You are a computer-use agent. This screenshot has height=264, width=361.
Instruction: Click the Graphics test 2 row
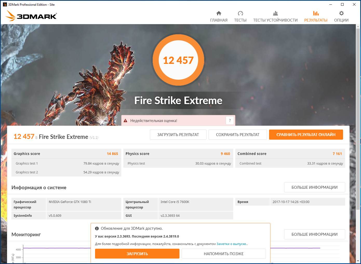click(x=66, y=172)
